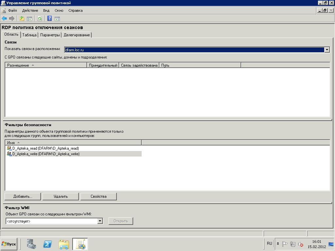The height and width of the screenshot is (251, 335).
Task: Open Свойства of the selected group
Action: click(98, 196)
